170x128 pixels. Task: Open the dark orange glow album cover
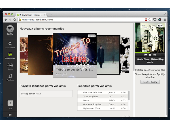(40, 55)
